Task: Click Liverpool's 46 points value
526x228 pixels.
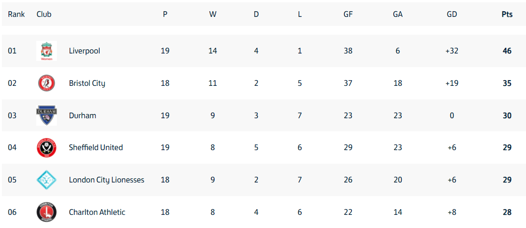Action: click(507, 51)
